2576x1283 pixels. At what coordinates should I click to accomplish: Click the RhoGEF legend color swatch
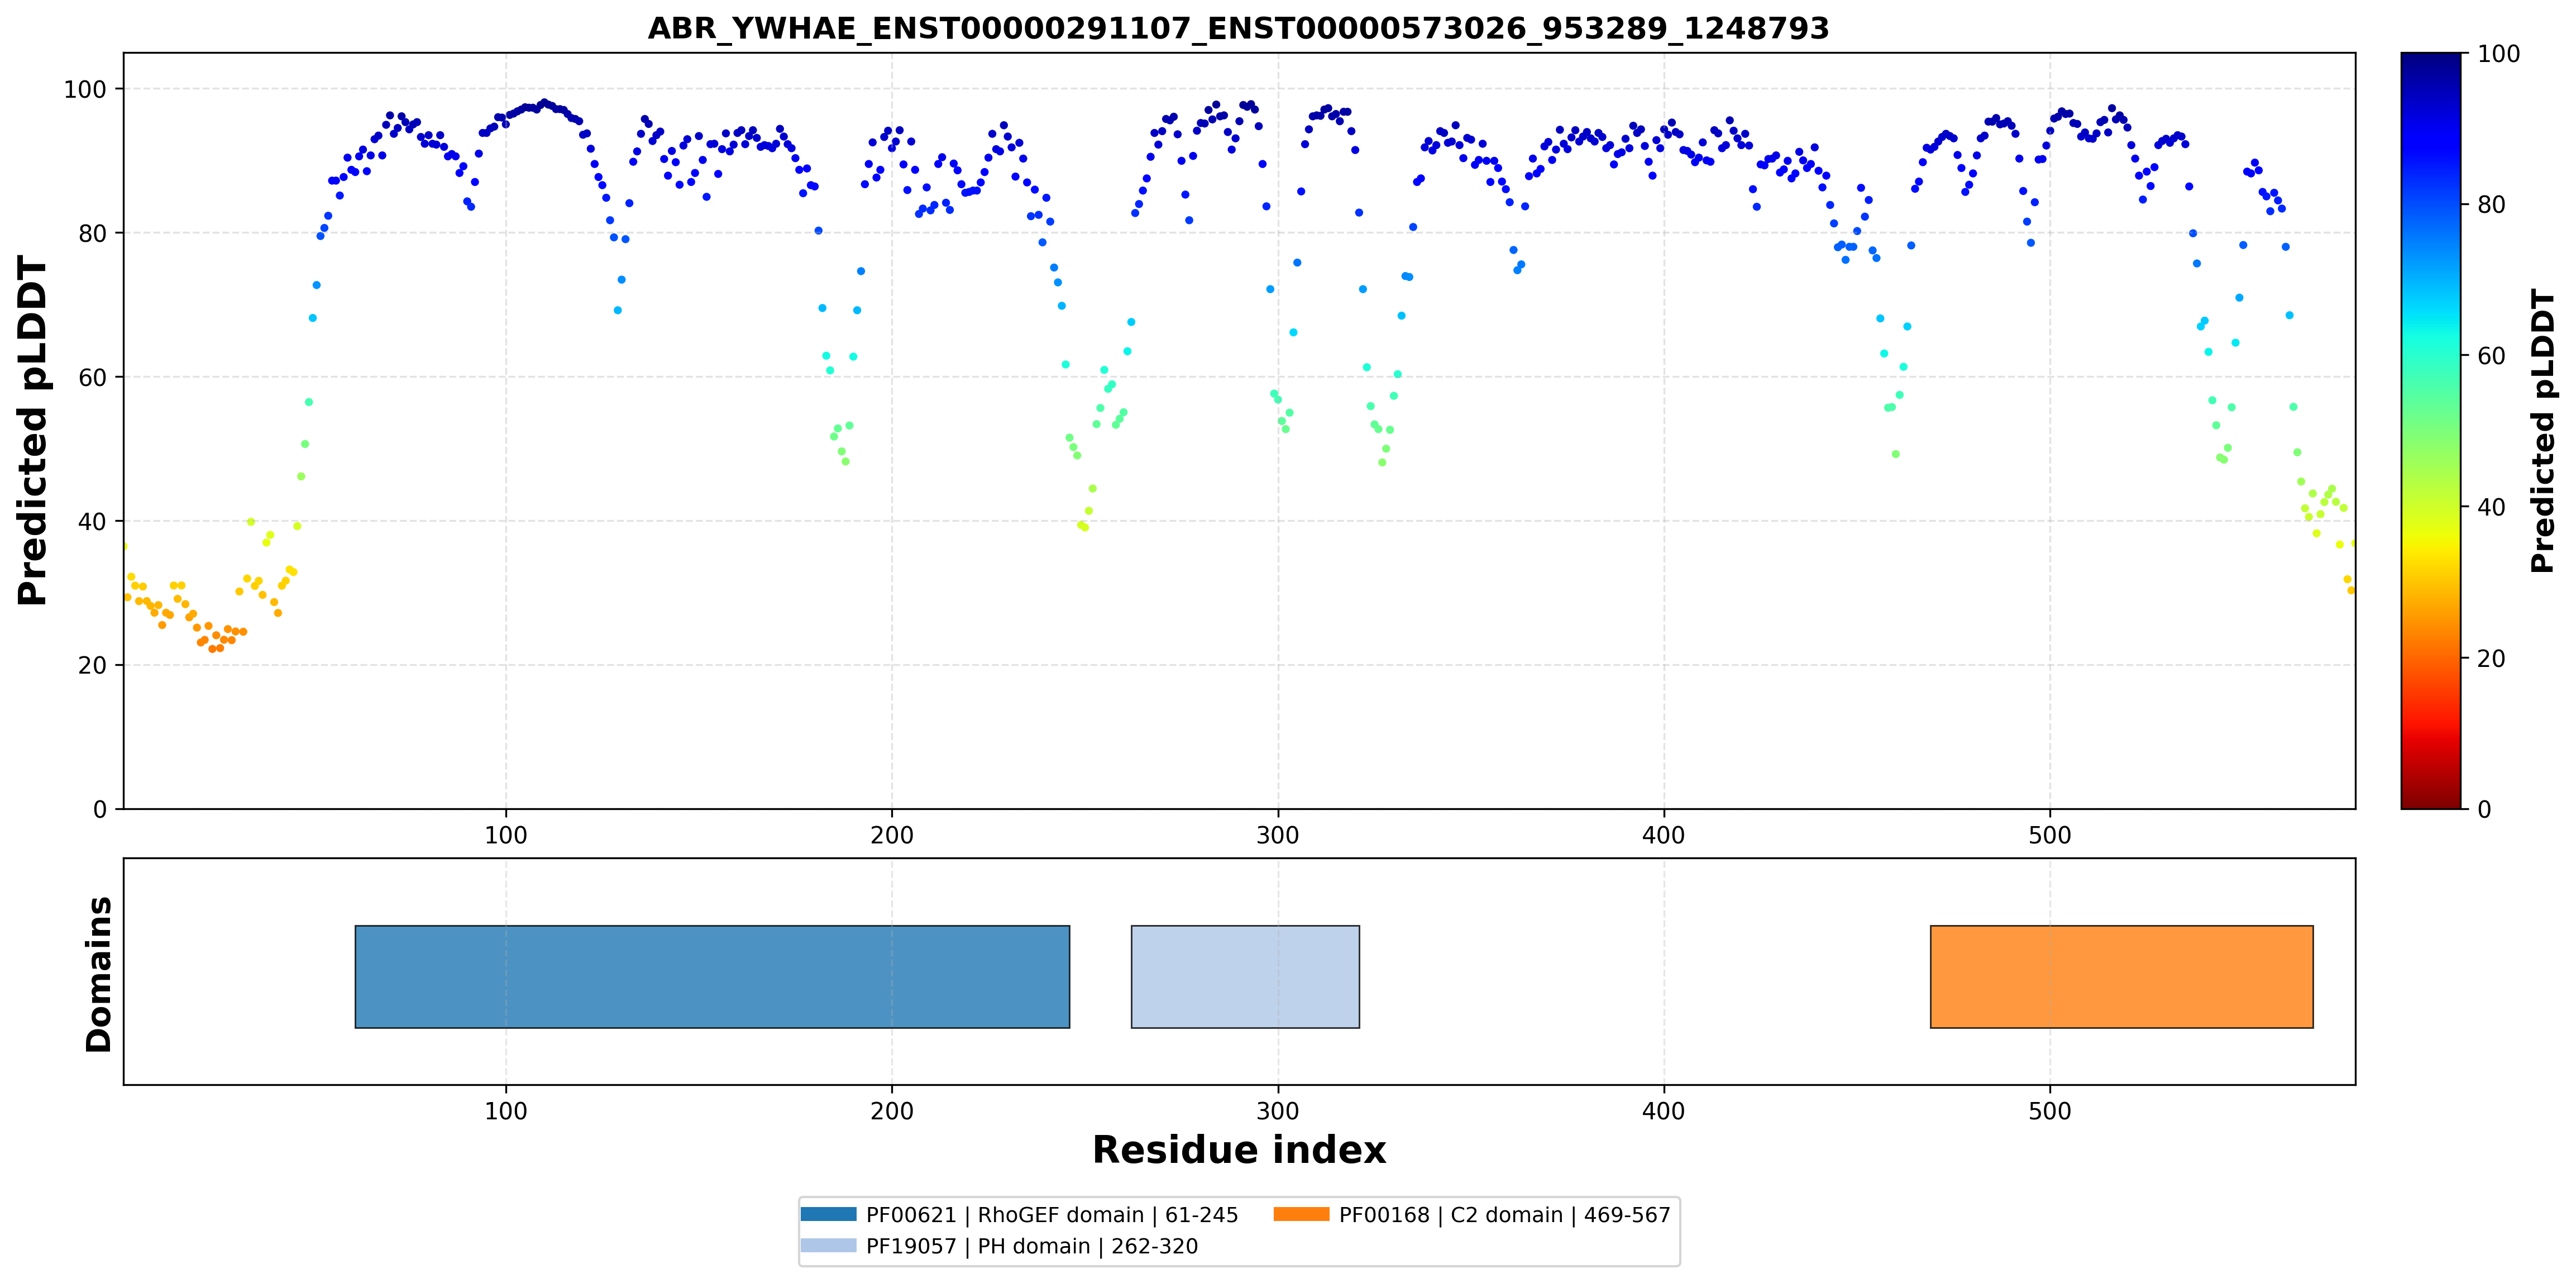(x=828, y=1214)
